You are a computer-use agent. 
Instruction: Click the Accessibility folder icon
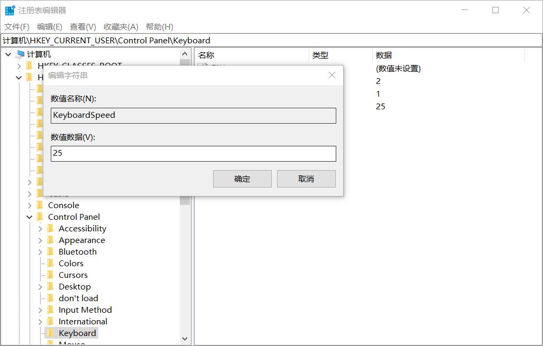click(x=51, y=228)
